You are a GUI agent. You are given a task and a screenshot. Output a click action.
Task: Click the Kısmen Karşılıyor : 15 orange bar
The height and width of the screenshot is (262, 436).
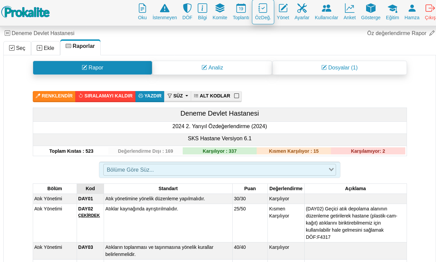pos(294,151)
